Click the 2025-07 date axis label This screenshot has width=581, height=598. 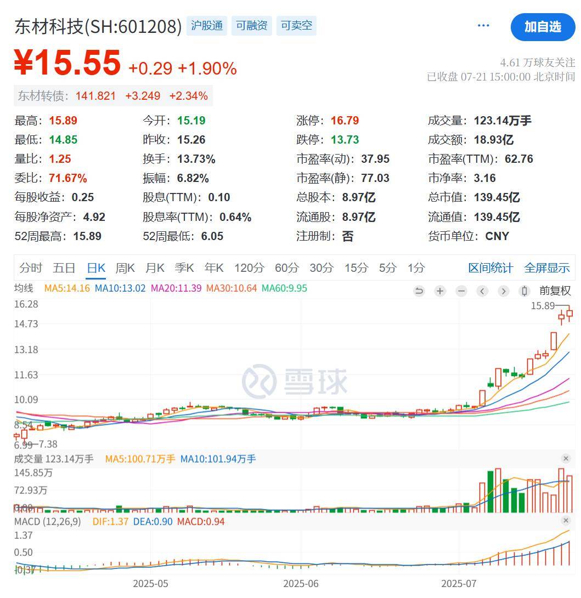point(459,584)
